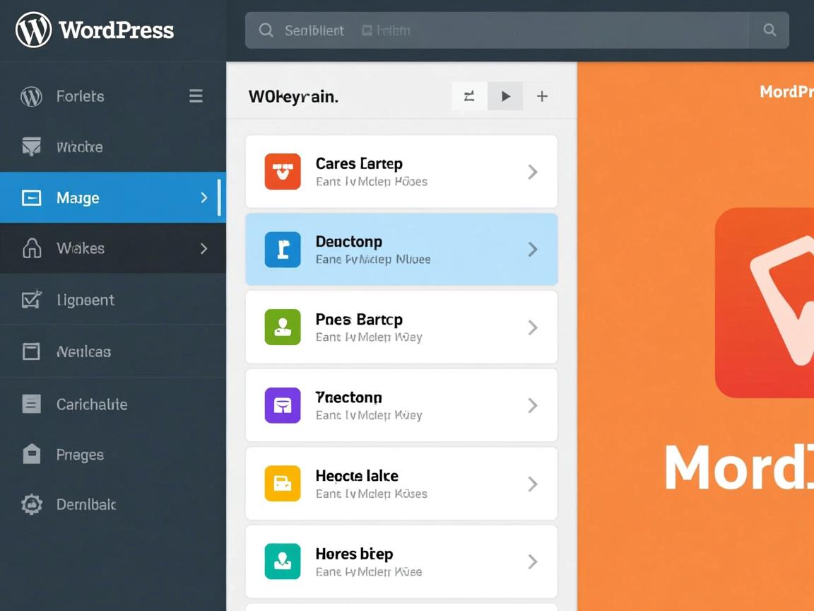Expand the Mauge sidebar chevron
The width and height of the screenshot is (814, 611).
203,198
